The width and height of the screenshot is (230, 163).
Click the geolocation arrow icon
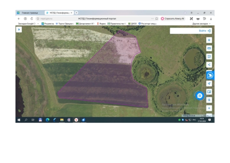tap(209, 83)
